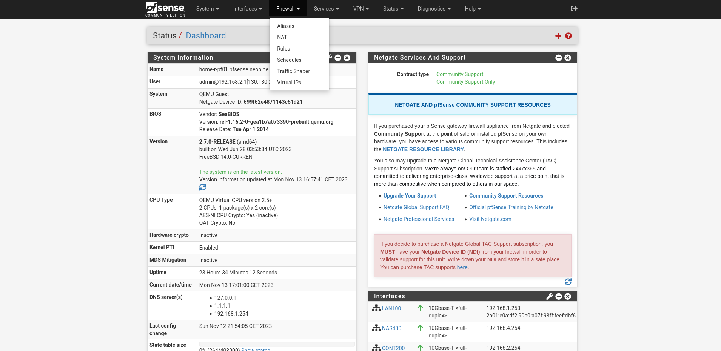Open the LAN100 interface link
Image resolution: width=721 pixels, height=351 pixels.
(x=391, y=308)
